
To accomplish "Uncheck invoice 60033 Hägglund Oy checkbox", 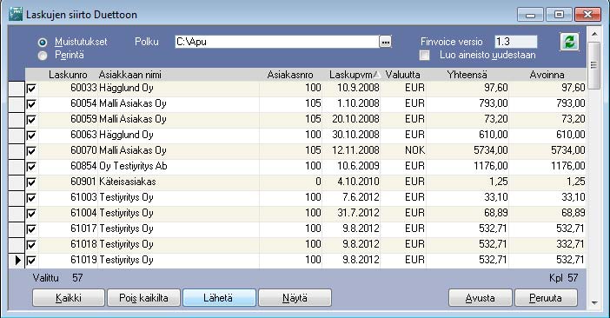I will point(31,89).
